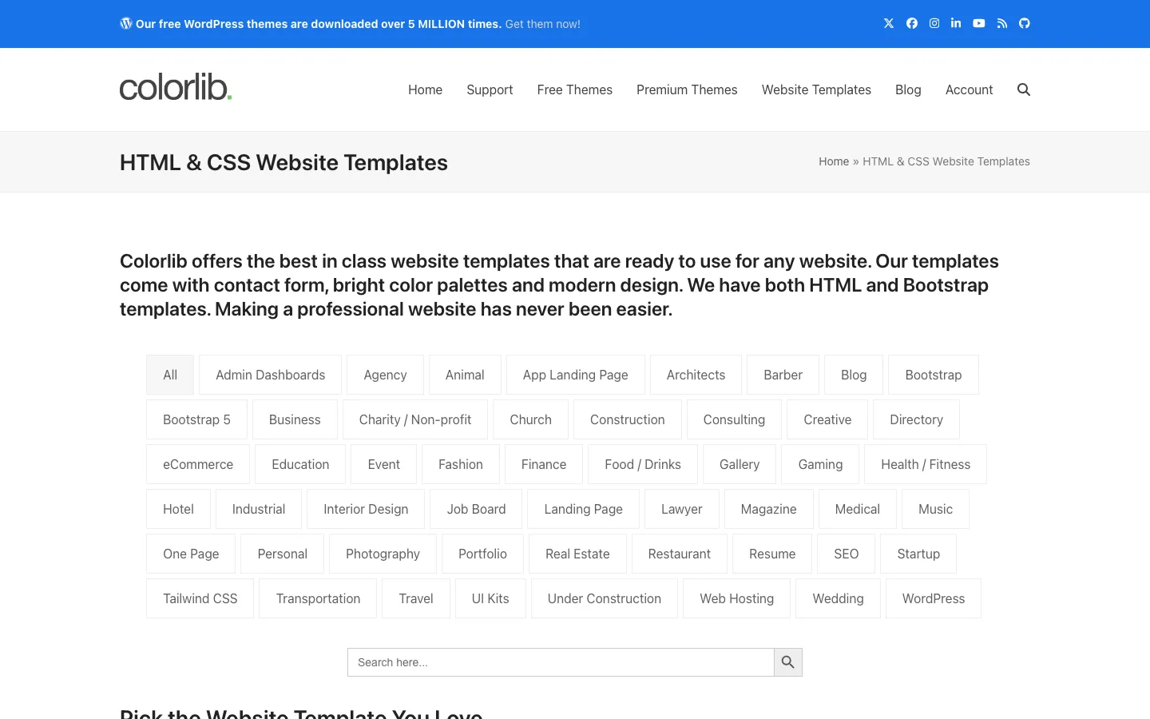
Task: Select the Bootstrap 5 category
Action: tap(196, 419)
